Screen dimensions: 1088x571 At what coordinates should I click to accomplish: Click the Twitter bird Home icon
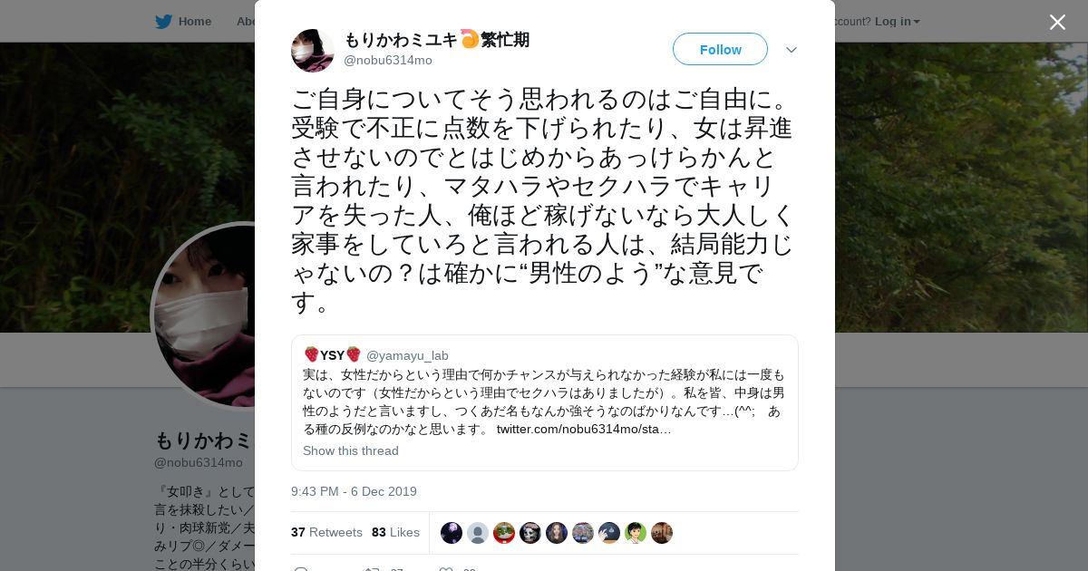(163, 21)
